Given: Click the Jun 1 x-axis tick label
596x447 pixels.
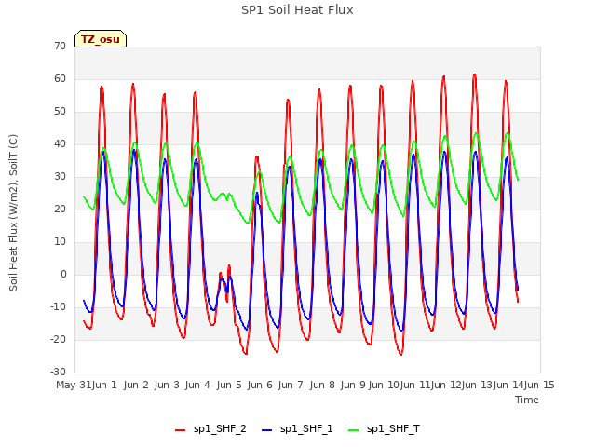Looking at the screenshot, I should click(x=104, y=385).
